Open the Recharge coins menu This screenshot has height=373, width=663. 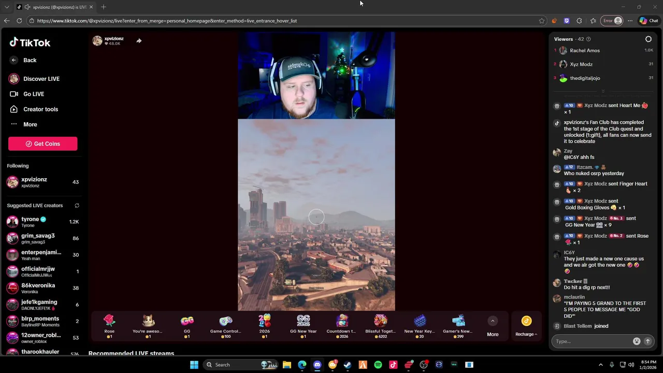click(x=526, y=326)
